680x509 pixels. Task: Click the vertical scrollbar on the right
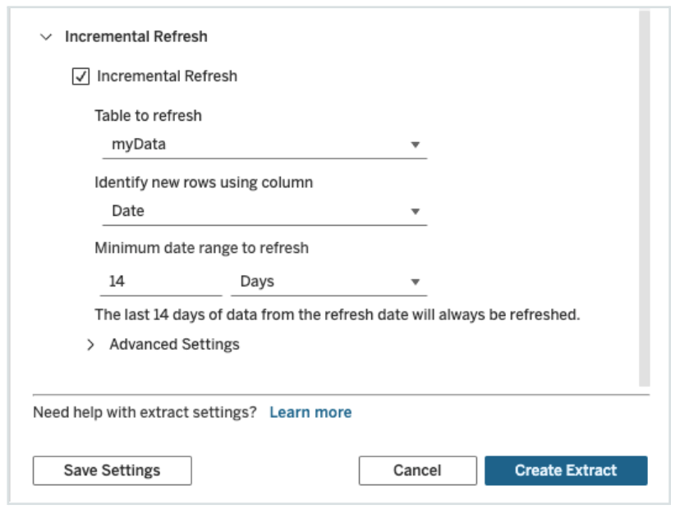tap(644, 197)
